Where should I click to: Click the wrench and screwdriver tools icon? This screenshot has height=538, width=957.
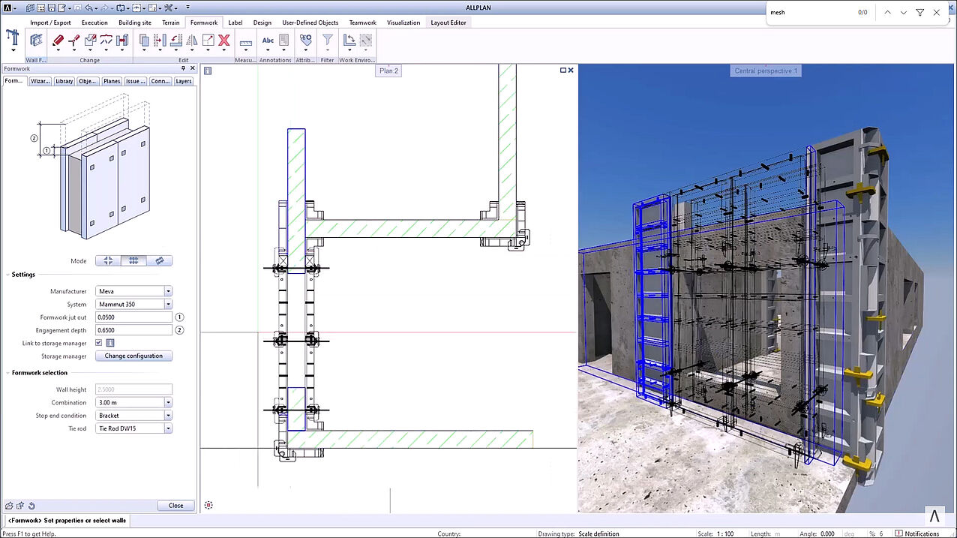click(x=169, y=8)
